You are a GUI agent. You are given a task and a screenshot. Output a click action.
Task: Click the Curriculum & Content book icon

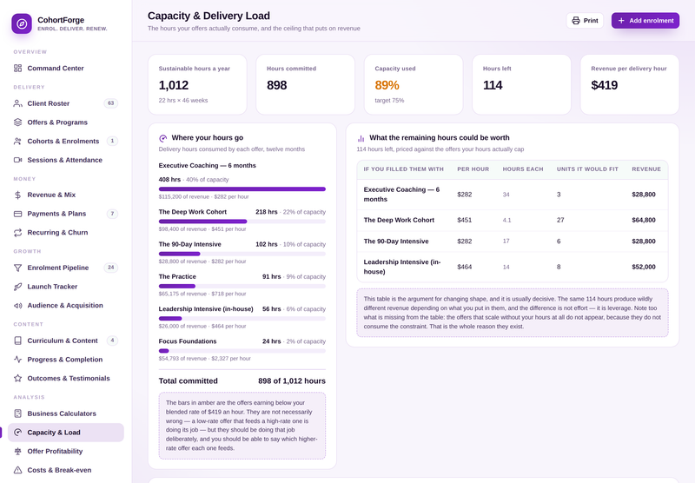[x=17, y=341]
